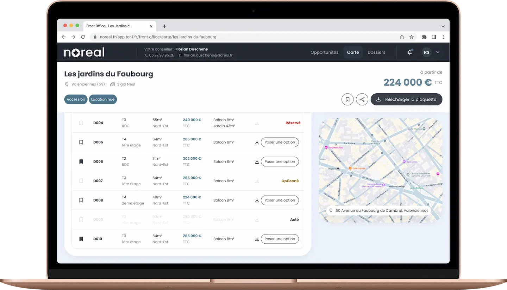Image resolution: width=507 pixels, height=290 pixels.
Task: Bookmark lot D008
Action: (81, 200)
